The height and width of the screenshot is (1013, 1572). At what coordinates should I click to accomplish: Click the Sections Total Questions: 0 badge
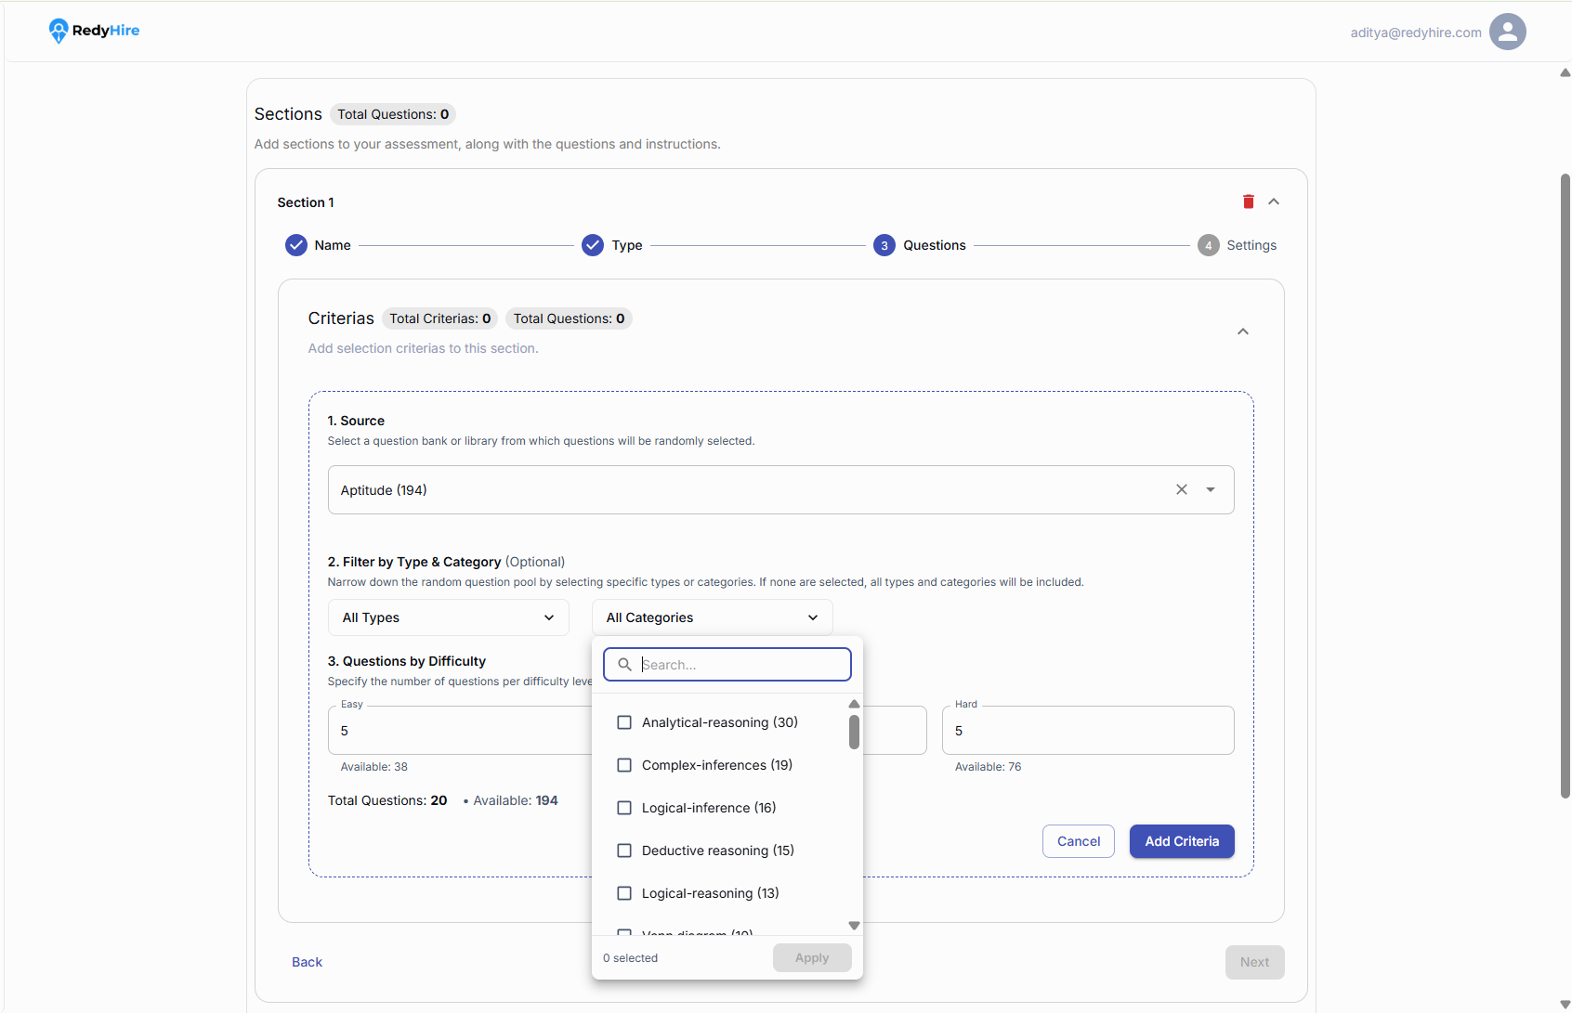click(393, 114)
